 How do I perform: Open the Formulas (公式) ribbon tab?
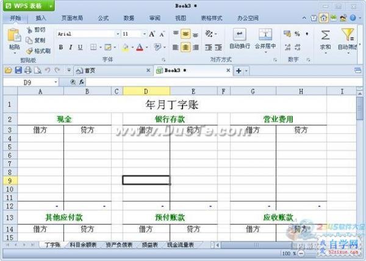103,18
